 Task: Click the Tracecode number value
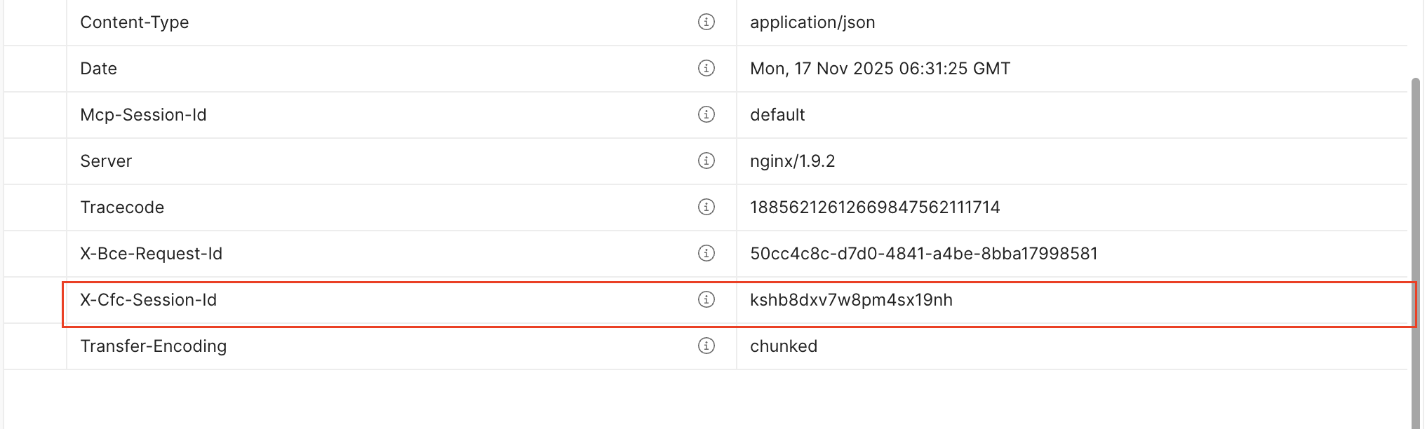875,207
